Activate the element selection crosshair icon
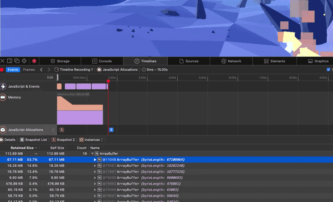This screenshot has height=202, width=333. click(x=24, y=61)
